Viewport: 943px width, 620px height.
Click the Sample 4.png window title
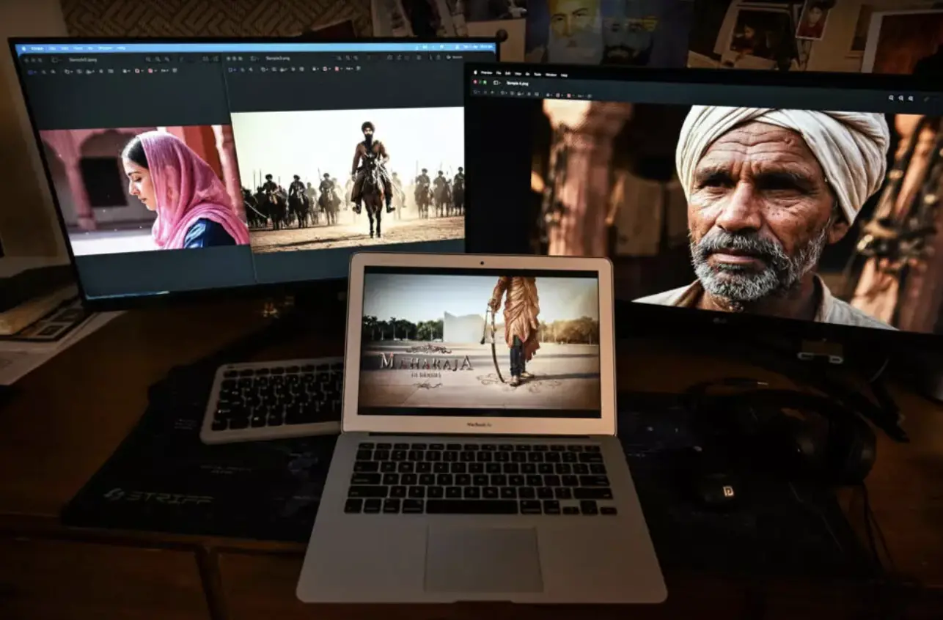click(x=518, y=84)
